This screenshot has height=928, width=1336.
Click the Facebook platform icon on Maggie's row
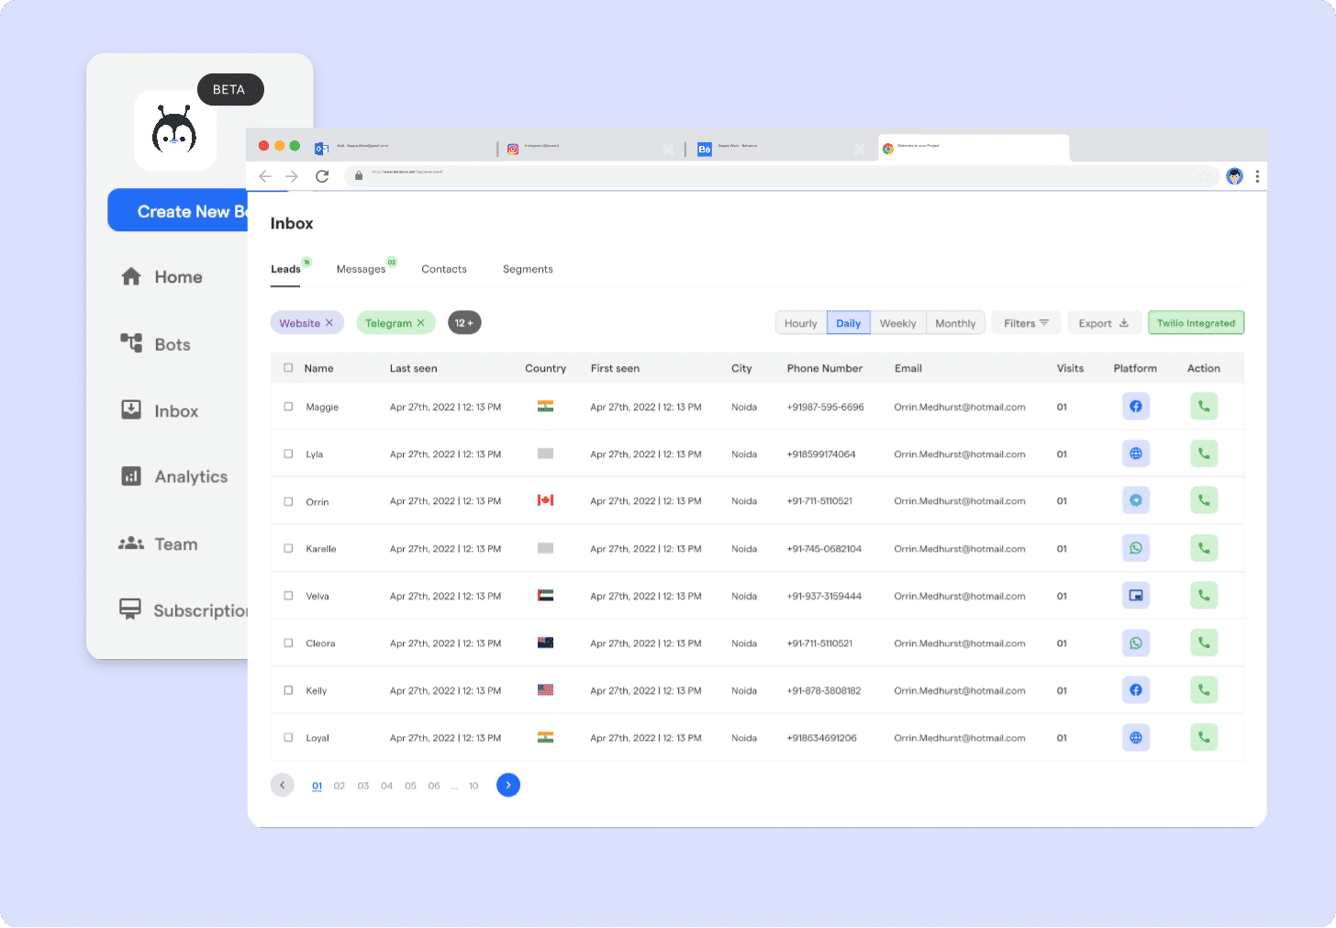(1136, 406)
